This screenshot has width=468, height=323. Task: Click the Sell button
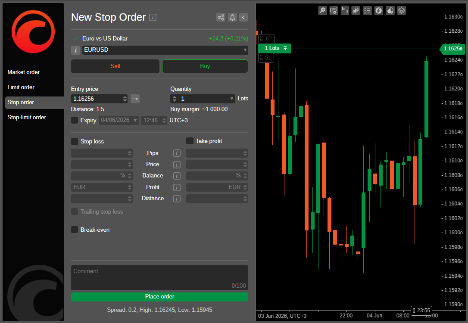(x=115, y=66)
